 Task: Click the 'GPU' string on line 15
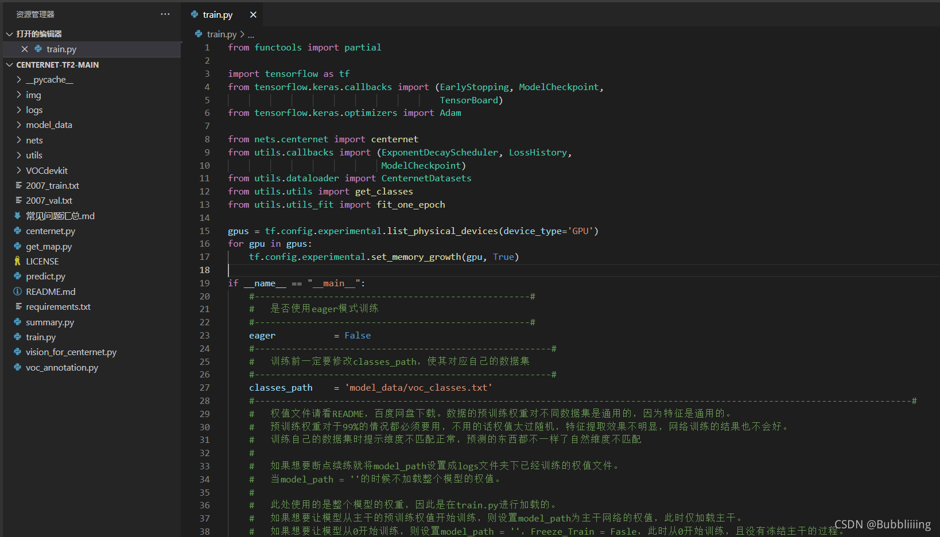pyautogui.click(x=580, y=231)
